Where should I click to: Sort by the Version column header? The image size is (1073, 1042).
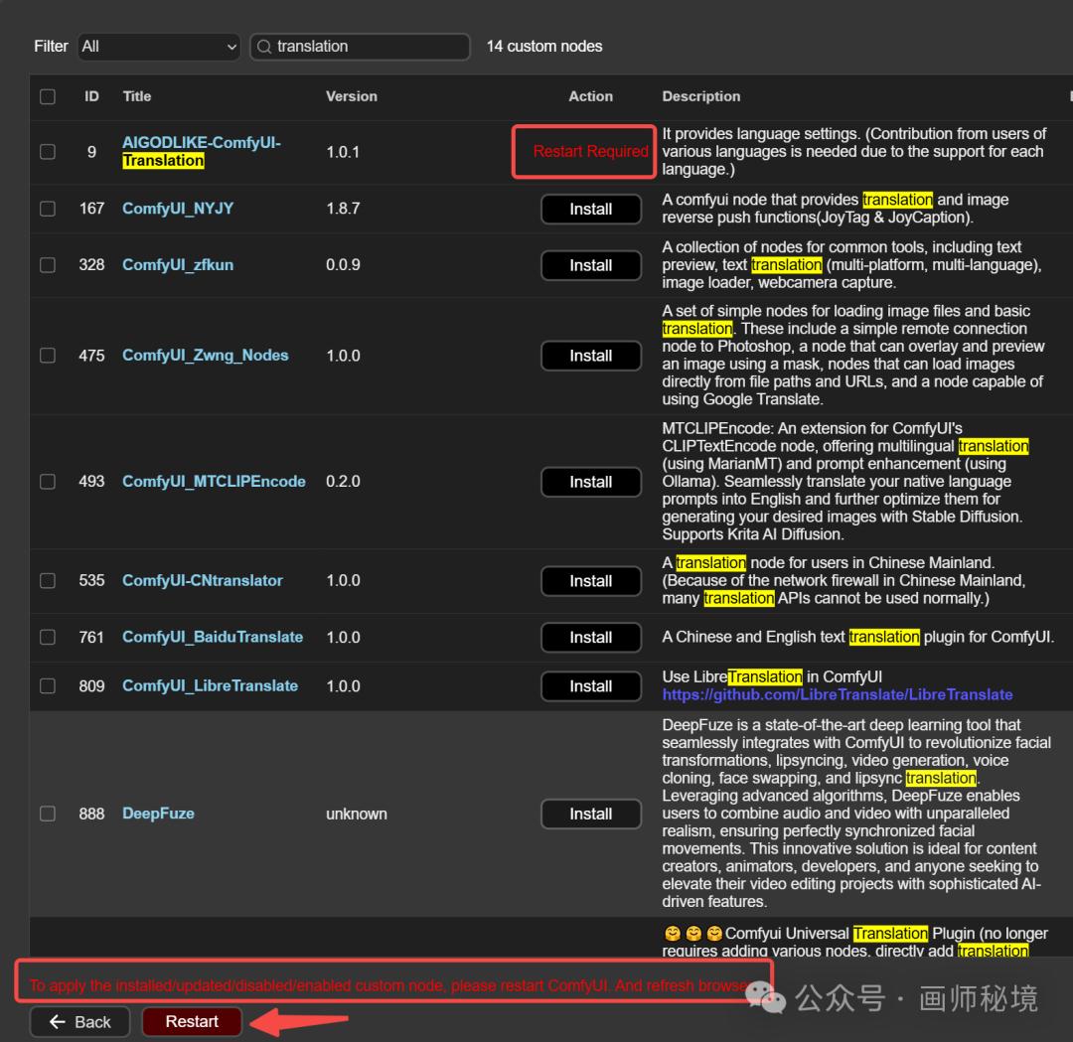coord(351,96)
